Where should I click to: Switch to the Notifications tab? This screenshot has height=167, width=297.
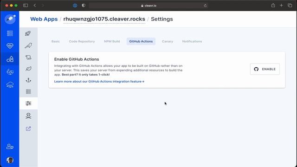point(192,41)
